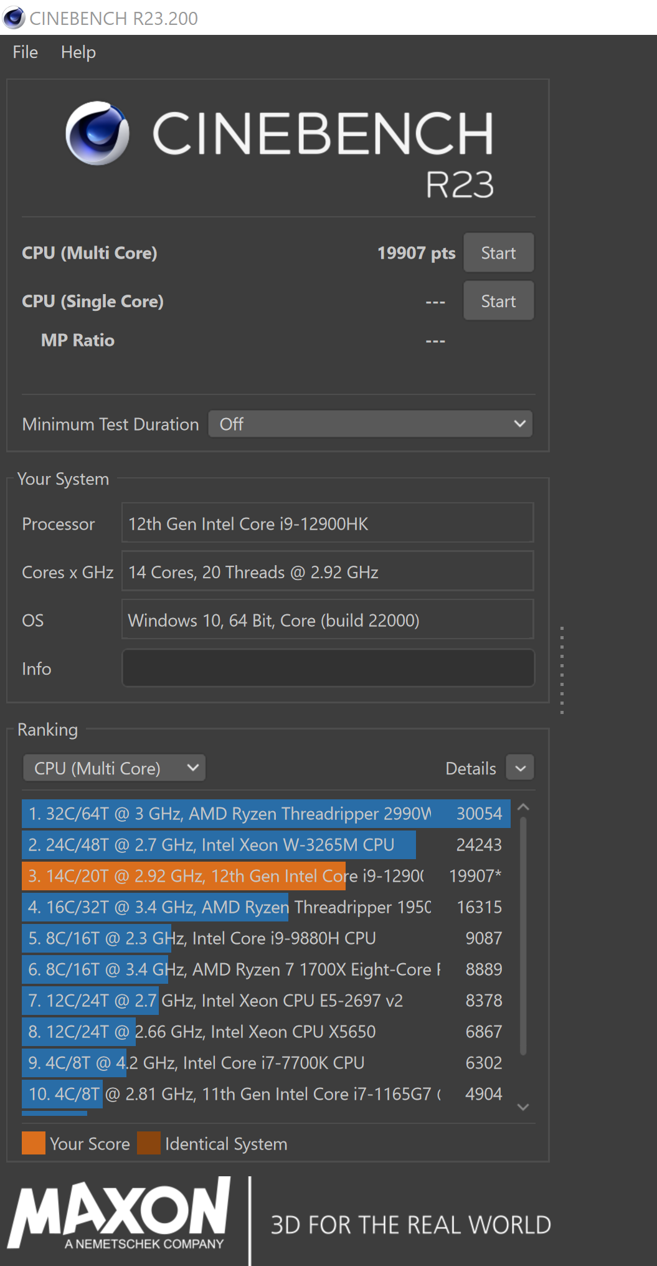
Task: Open the File menu
Action: point(25,52)
